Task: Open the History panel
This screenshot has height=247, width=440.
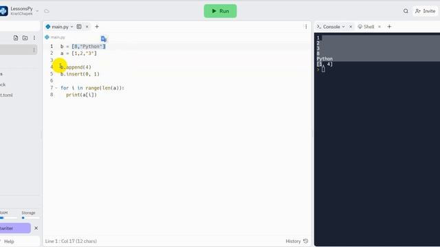Action: click(x=297, y=241)
